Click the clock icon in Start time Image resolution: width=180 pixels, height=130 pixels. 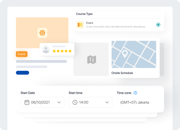75,102
